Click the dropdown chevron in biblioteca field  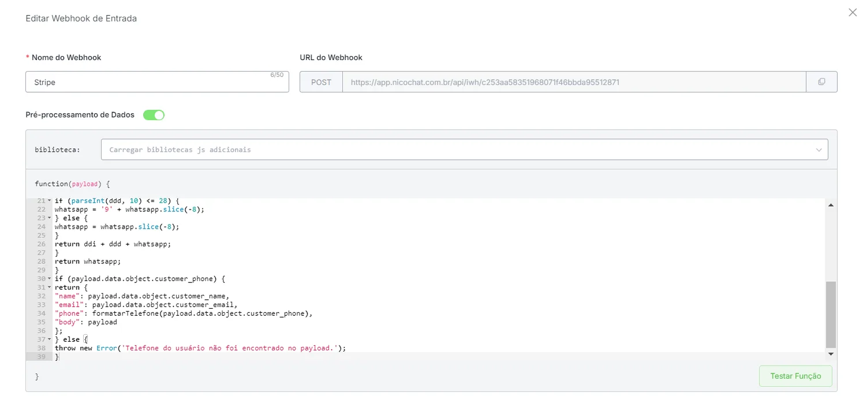(x=819, y=150)
